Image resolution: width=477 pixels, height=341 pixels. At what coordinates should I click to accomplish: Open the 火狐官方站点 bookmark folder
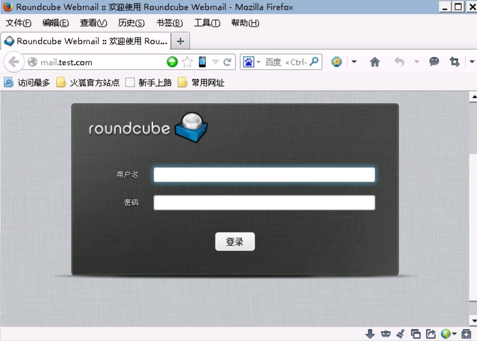88,82
